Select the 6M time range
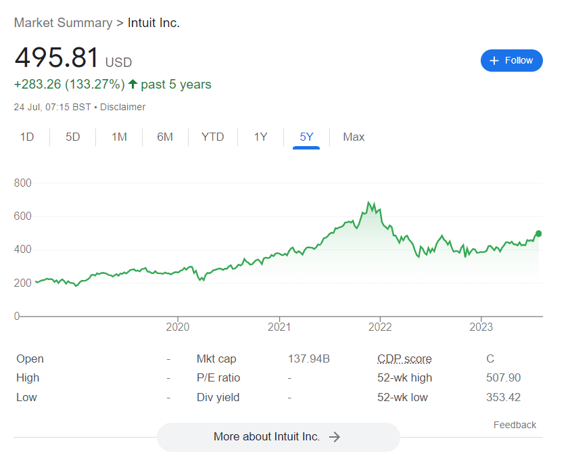This screenshot has height=462, width=572. pos(165,137)
